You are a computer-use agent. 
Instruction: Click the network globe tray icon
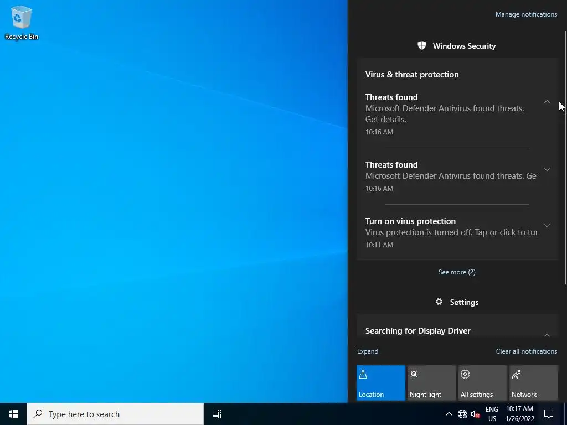pyautogui.click(x=462, y=414)
